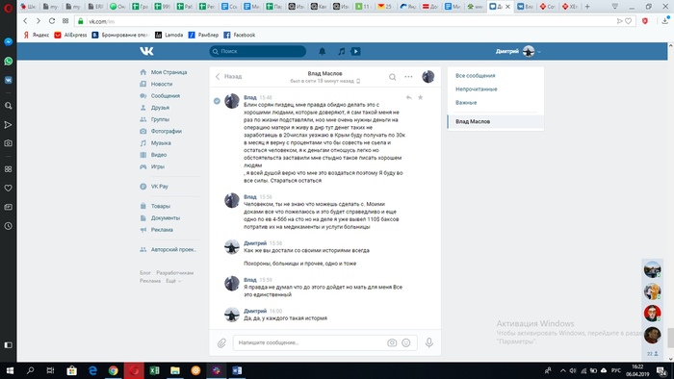Mark Влад's message as important star
Image resolution: width=674 pixels, height=379 pixels.
click(x=421, y=97)
